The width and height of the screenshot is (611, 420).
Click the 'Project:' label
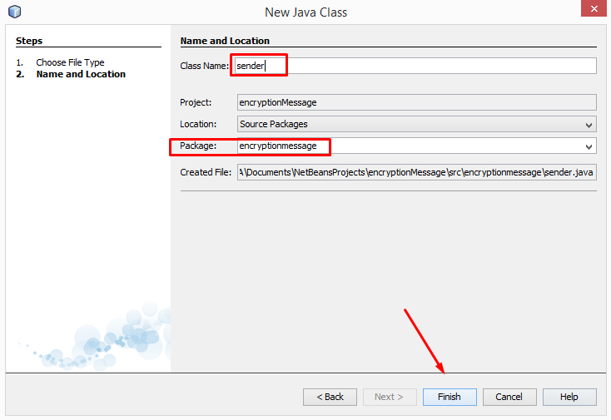tap(196, 102)
